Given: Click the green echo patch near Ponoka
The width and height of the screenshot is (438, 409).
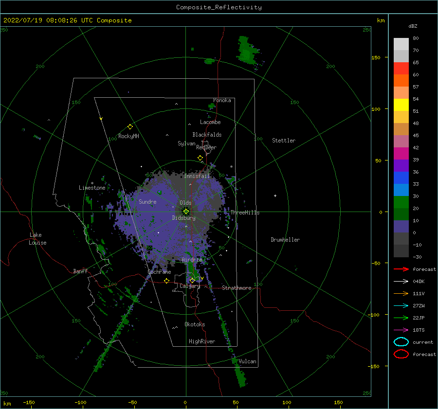Looking at the screenshot, I should (212, 106).
